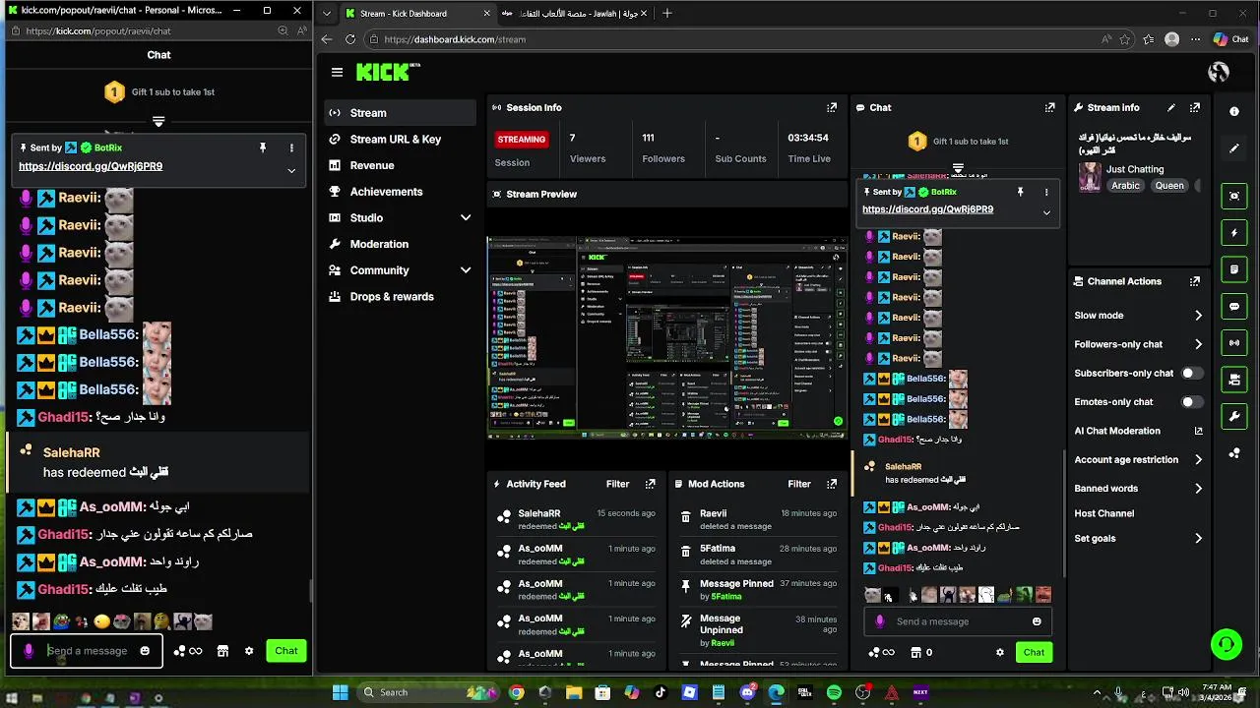
Task: Reload the dashboard page
Action: point(350,39)
